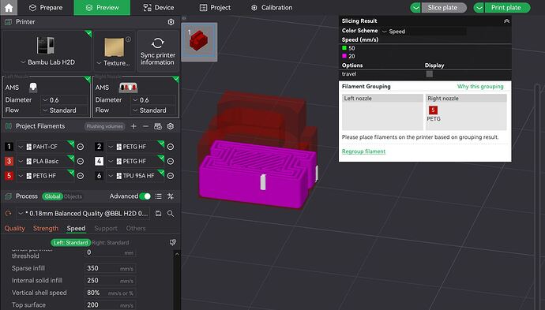Select the Bambu Lab H2D printer image

46,45
